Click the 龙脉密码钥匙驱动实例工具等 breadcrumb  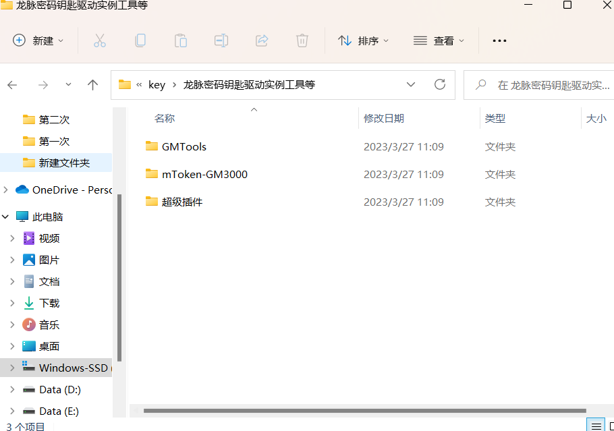pos(249,85)
